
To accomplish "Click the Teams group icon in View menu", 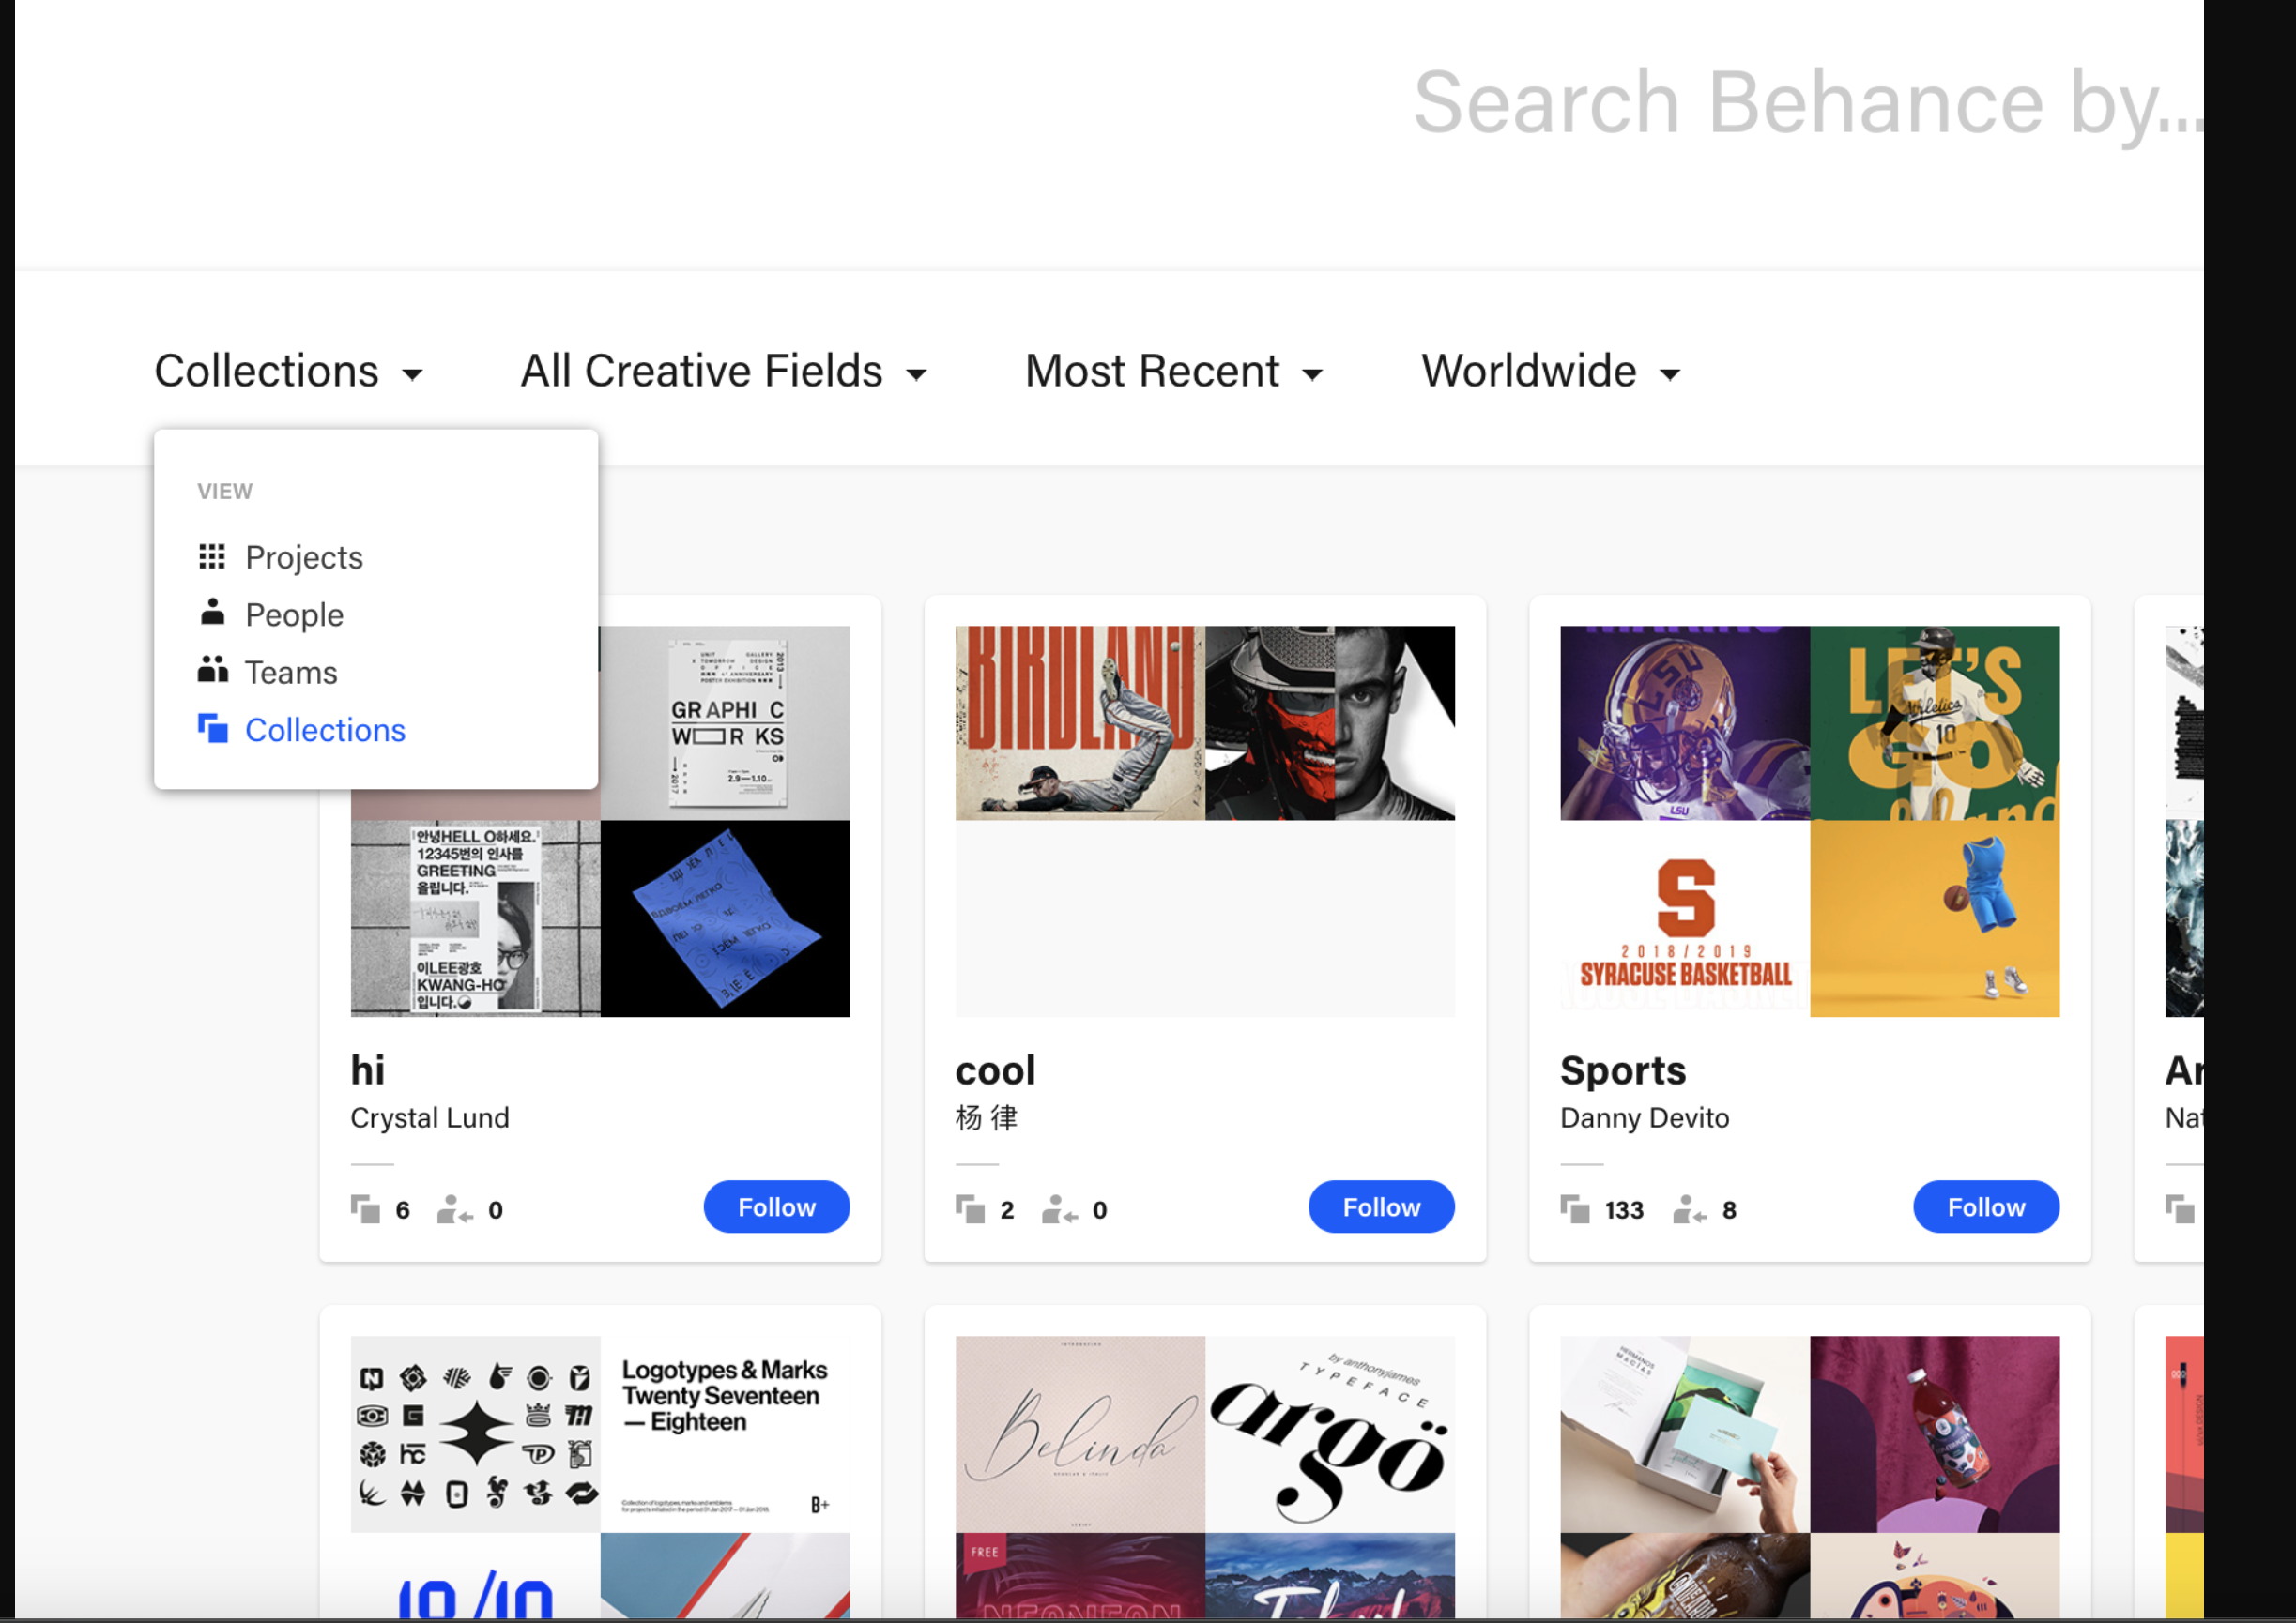I will coord(212,670).
